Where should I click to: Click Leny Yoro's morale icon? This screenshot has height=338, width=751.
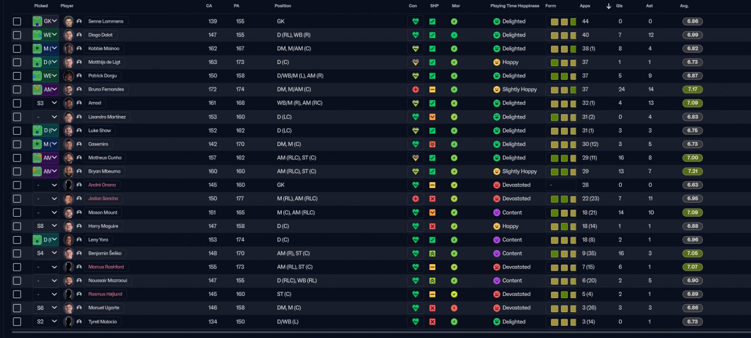click(454, 240)
